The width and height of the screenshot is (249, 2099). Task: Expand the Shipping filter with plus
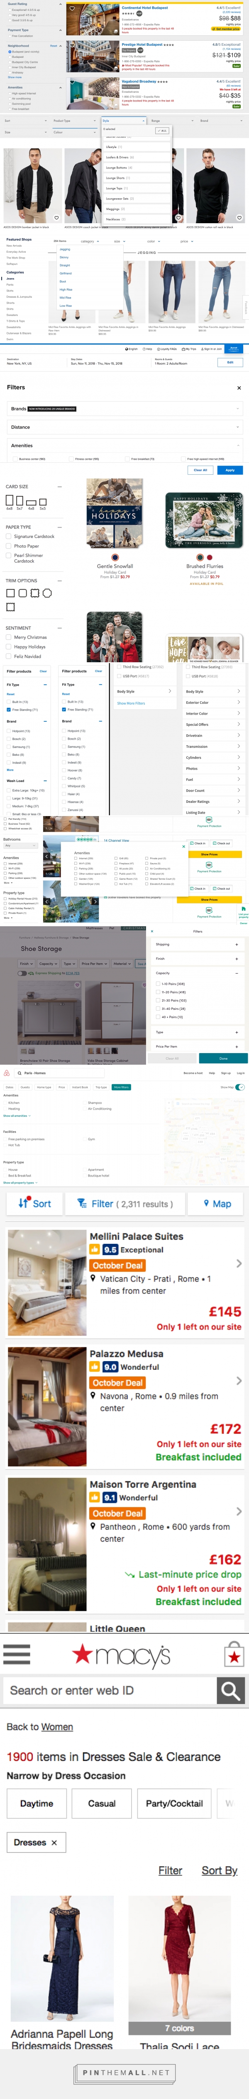236,945
